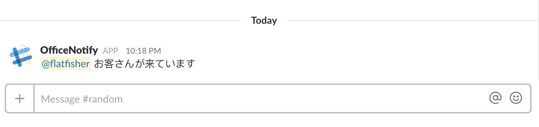
Task: Click the APP badge next to OfficeNotify
Action: point(110,51)
